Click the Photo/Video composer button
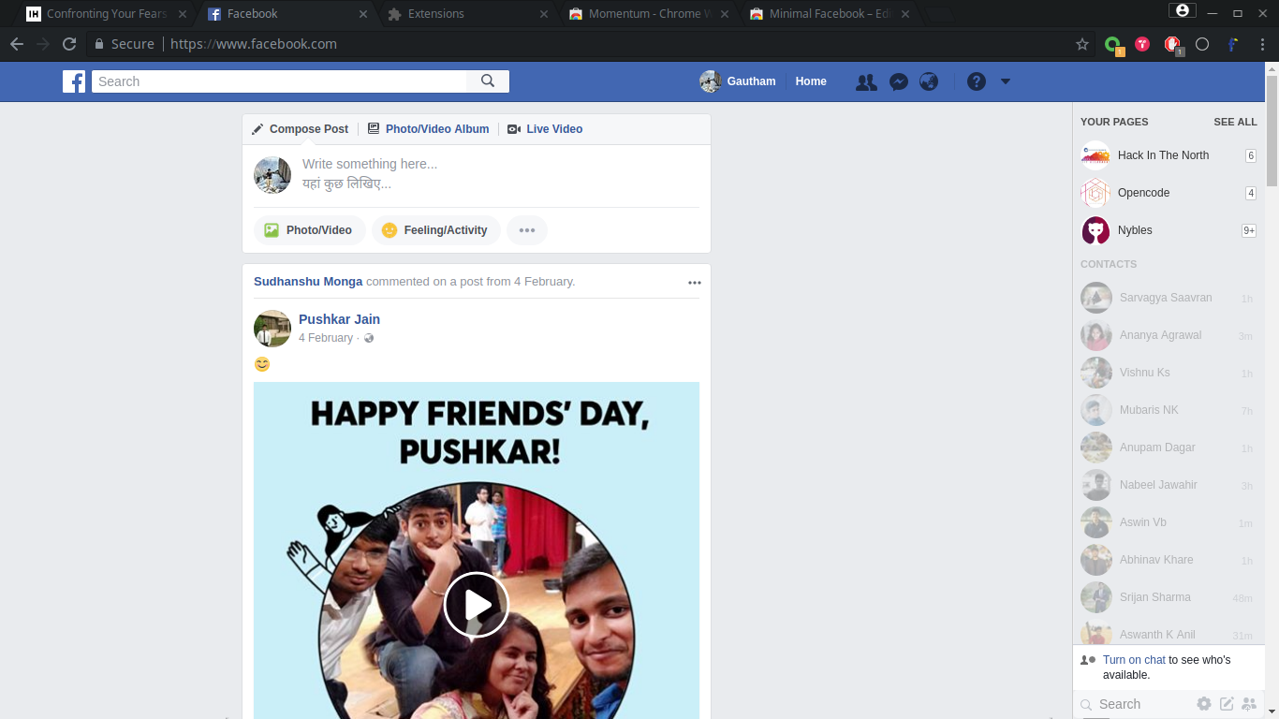The width and height of the screenshot is (1279, 719). tap(309, 230)
